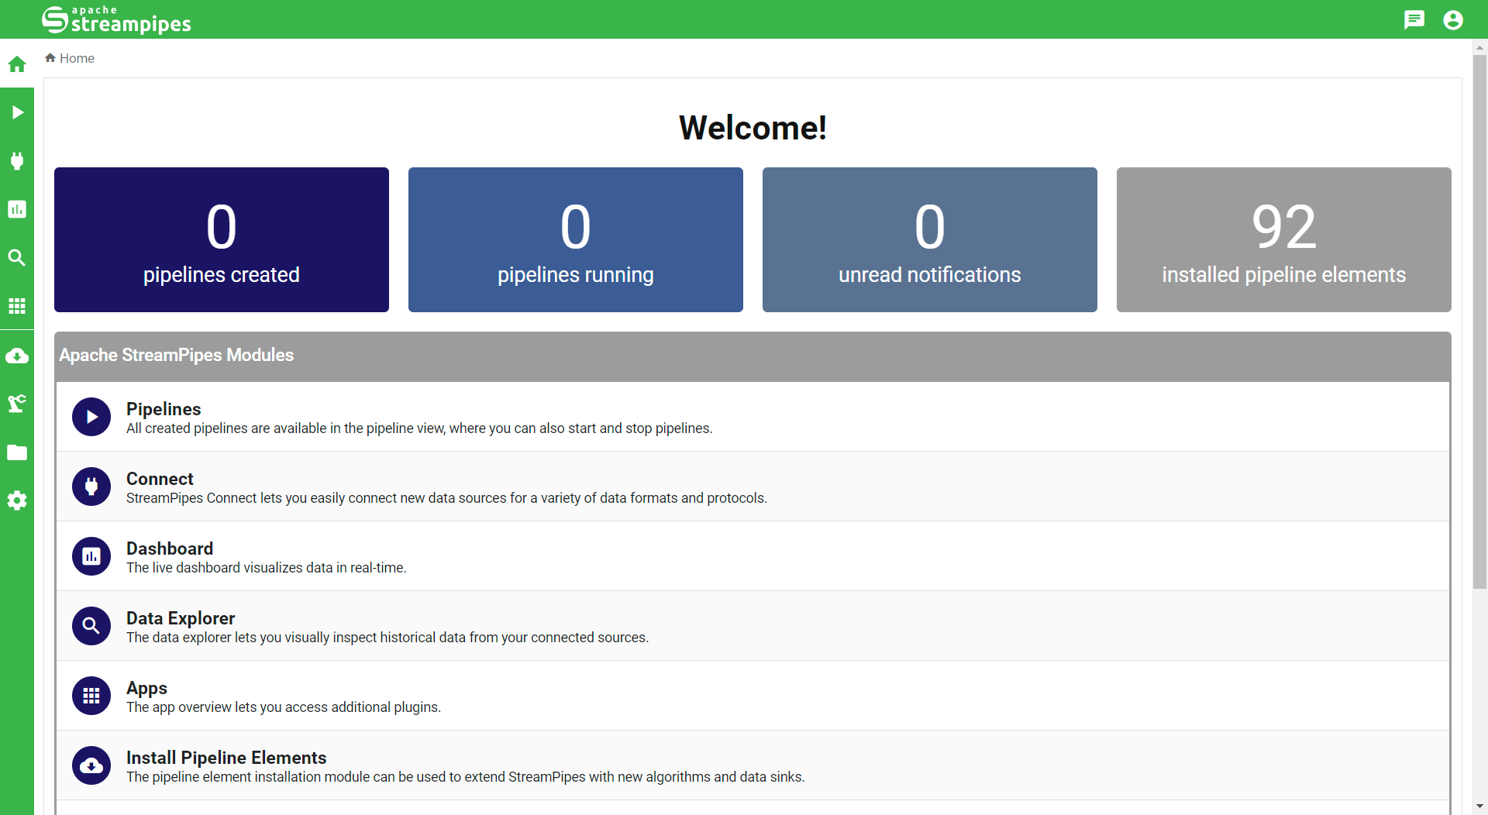The height and width of the screenshot is (815, 1488).
Task: Open the installed pipeline elements card
Action: coord(1283,239)
